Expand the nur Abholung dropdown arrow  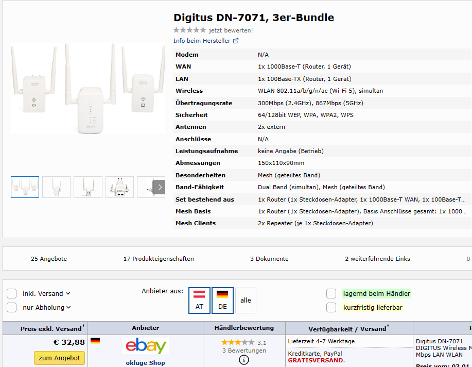point(68,307)
